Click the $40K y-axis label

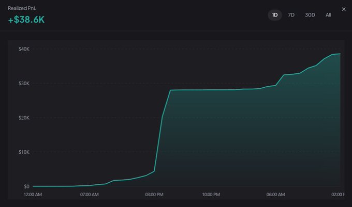[x=24, y=49]
